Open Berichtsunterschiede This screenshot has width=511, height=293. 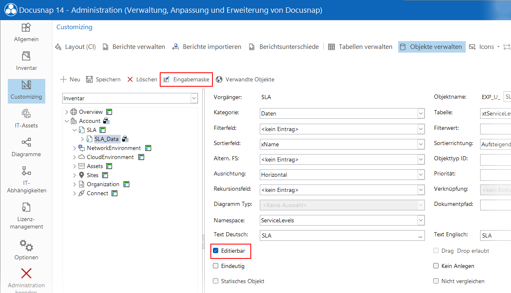click(x=284, y=47)
